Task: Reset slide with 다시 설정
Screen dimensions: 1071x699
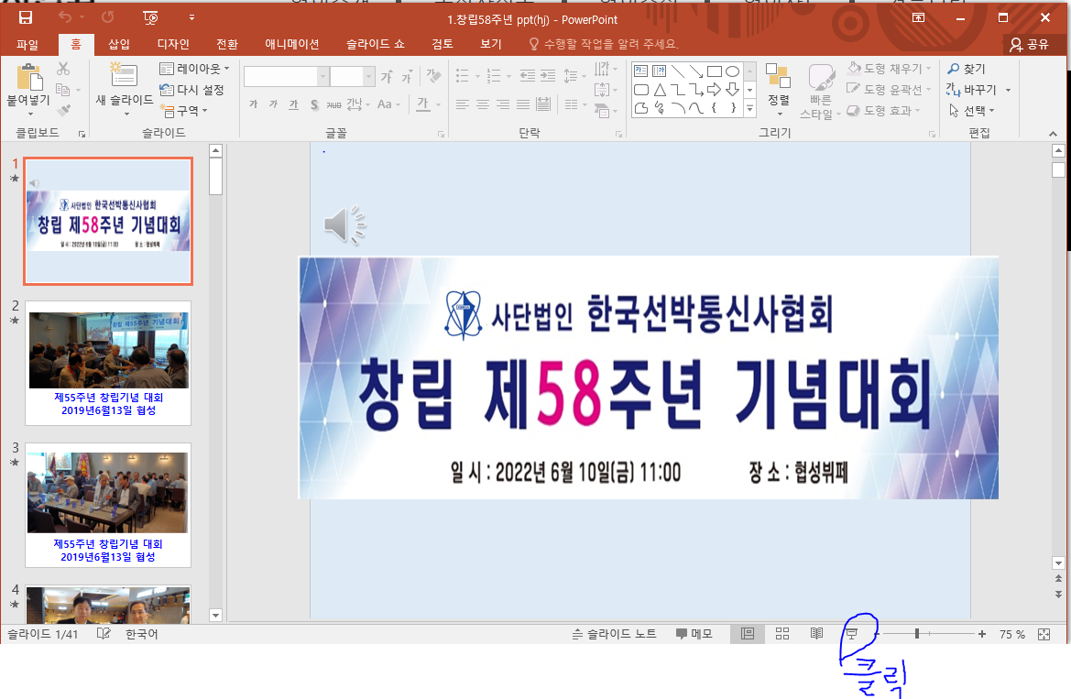Action: 191,90
